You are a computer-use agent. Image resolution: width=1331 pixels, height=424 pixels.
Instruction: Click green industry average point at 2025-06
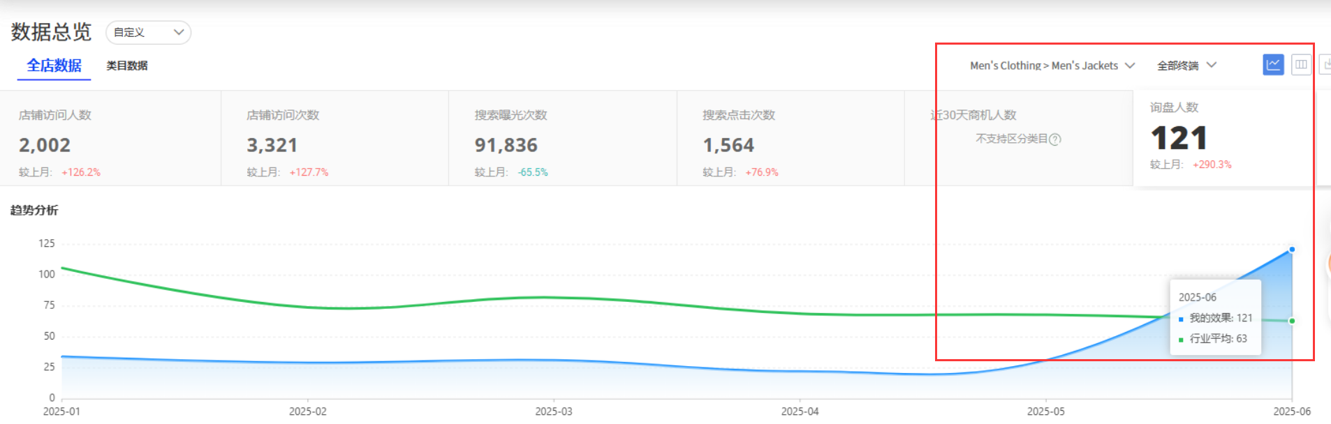tap(1292, 321)
